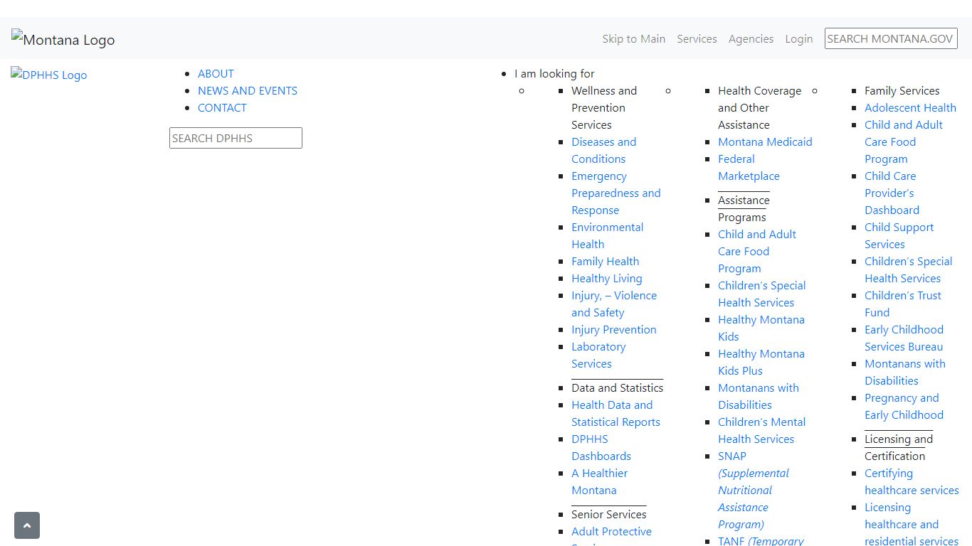Open Child and Adult Care Food Program under Family Services
The width and height of the screenshot is (972, 546).
pos(903,141)
